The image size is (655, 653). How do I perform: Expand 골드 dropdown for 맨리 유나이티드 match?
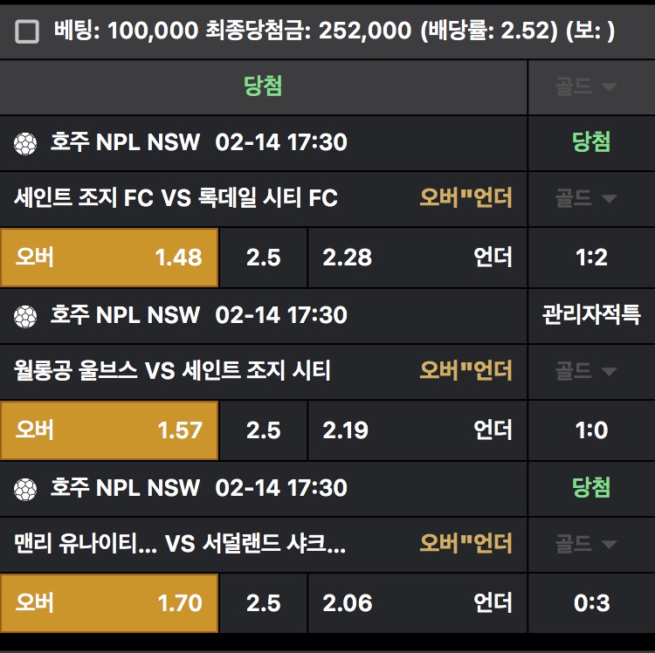[x=585, y=544]
